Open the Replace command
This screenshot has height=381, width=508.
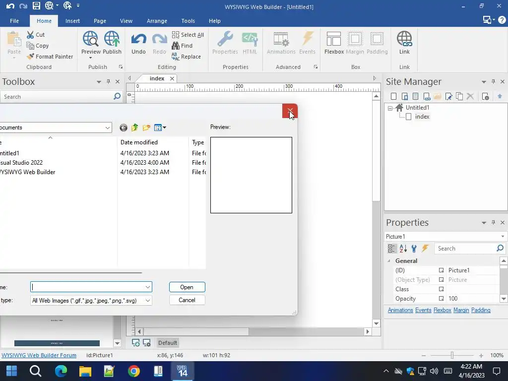pos(187,57)
